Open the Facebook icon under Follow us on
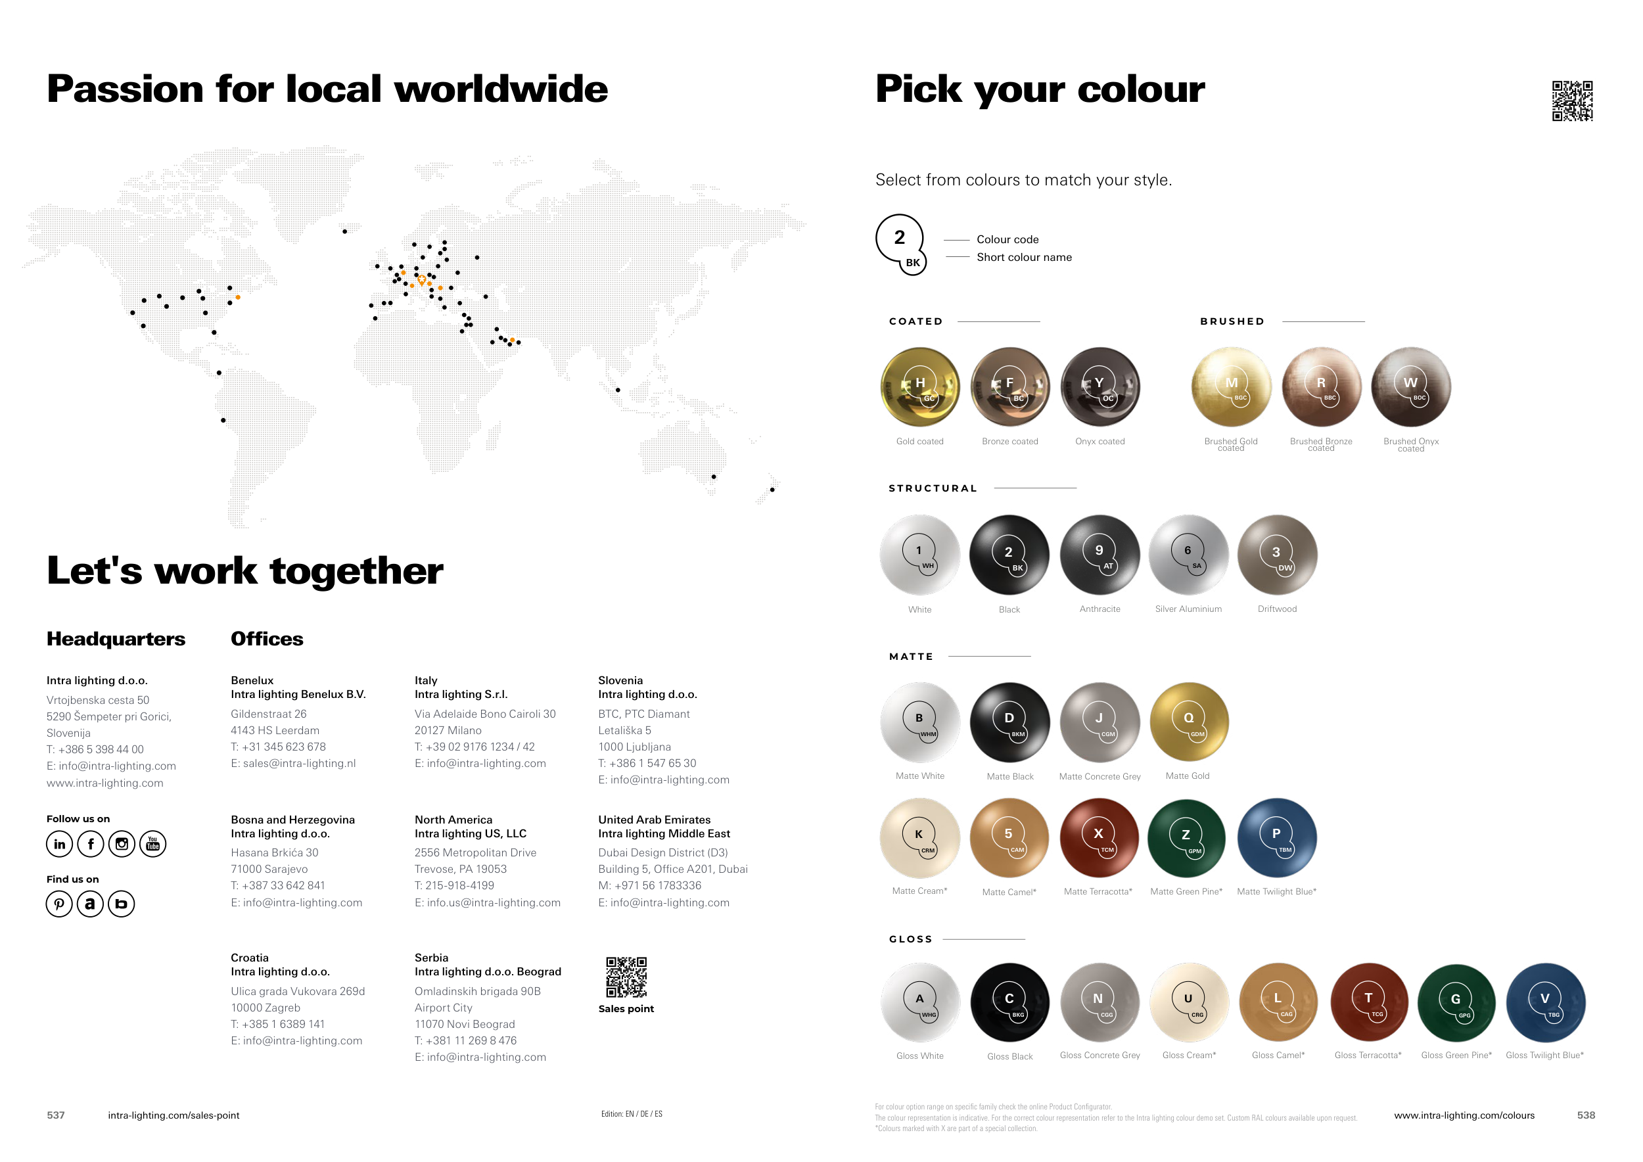The height and width of the screenshot is (1162, 1643). (x=91, y=845)
